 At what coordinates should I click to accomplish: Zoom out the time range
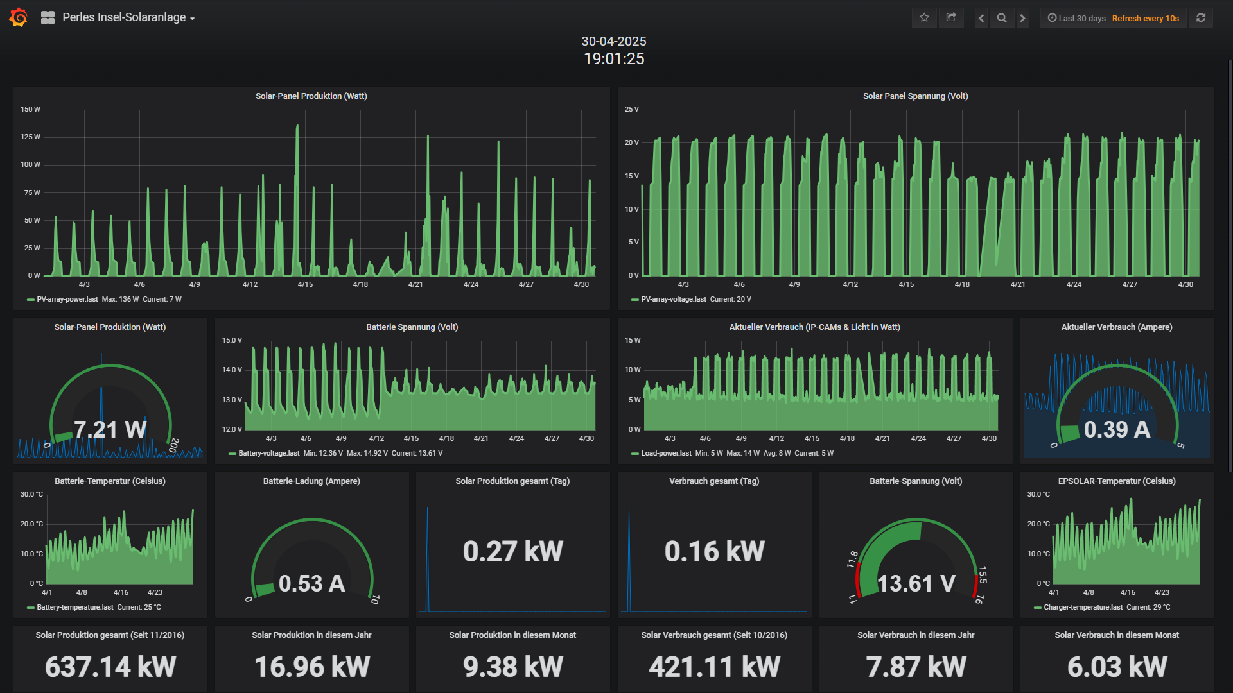(1002, 18)
